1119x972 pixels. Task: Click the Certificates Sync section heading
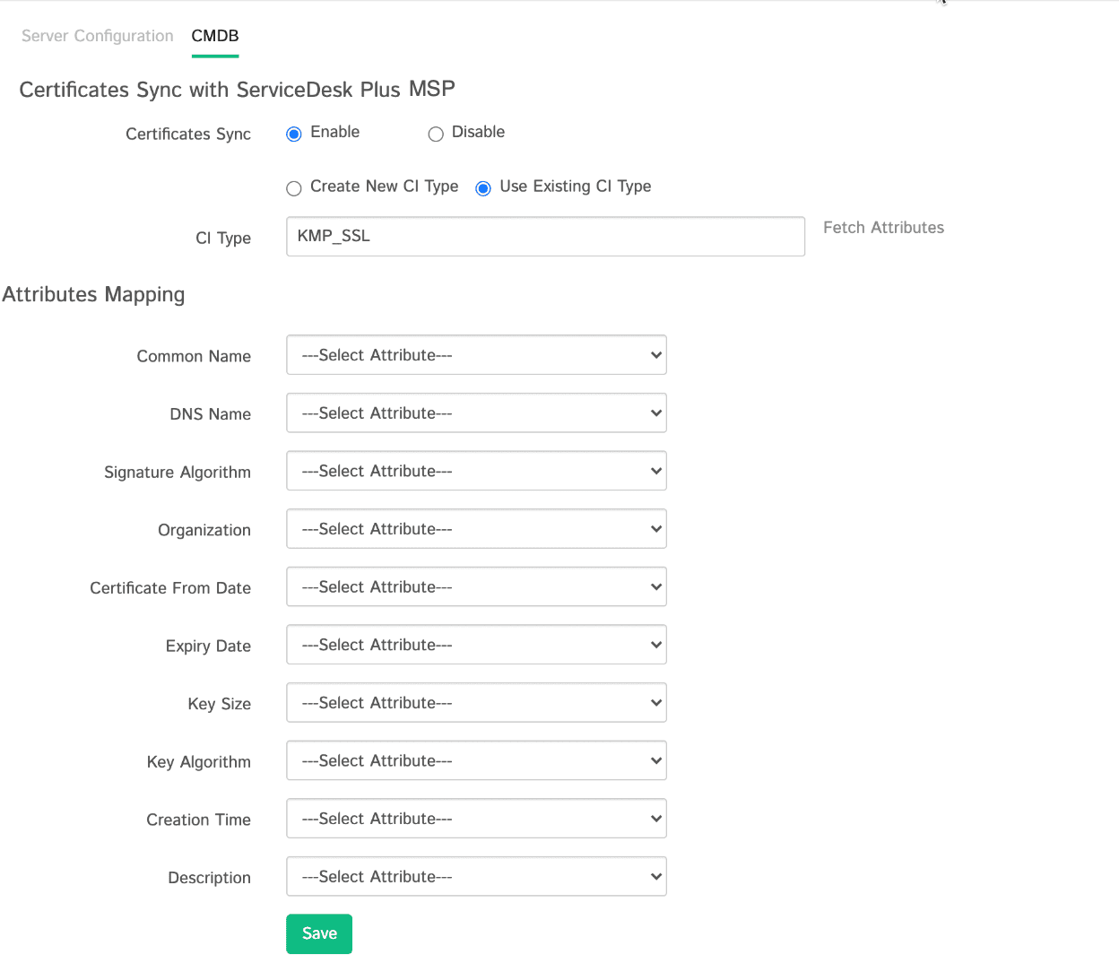click(x=237, y=90)
